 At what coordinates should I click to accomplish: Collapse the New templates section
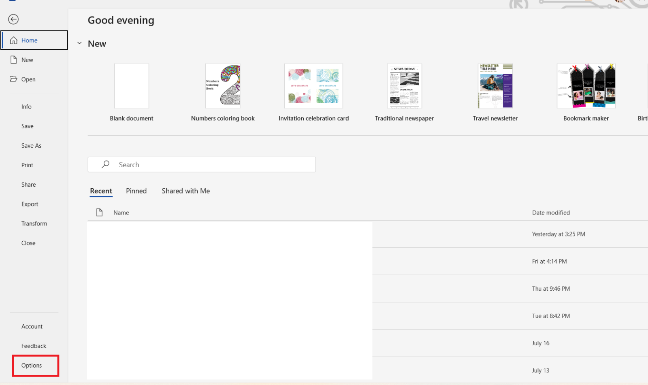[x=79, y=43]
